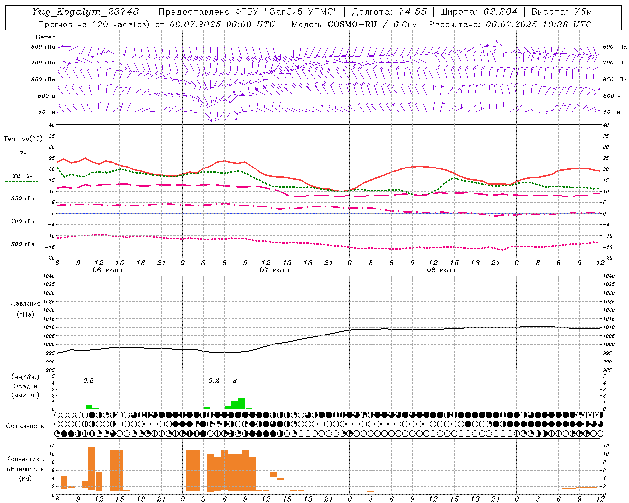Viewport: 629px width, 503px height.
Task: Click the 06 июля date label
Action: click(x=108, y=270)
